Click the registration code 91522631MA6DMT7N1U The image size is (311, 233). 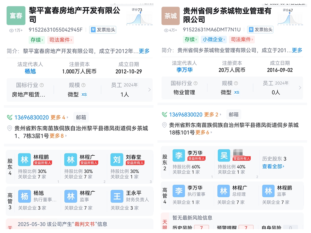pos(211,30)
